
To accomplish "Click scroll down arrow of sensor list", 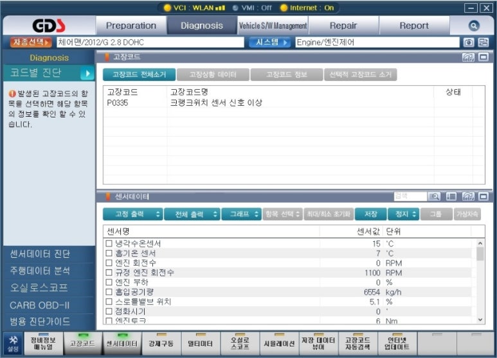I will tap(480, 320).
